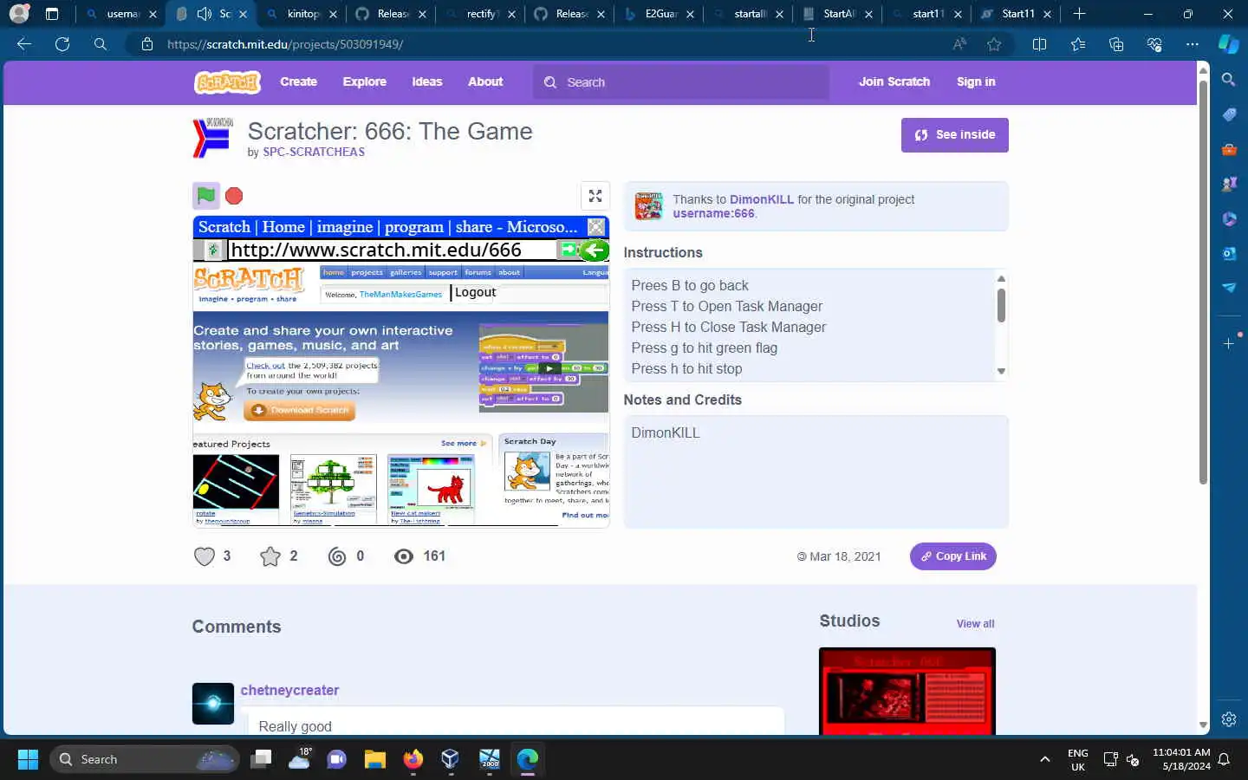Click the SPC-SCRATCHEAS project author avatar

(212, 139)
